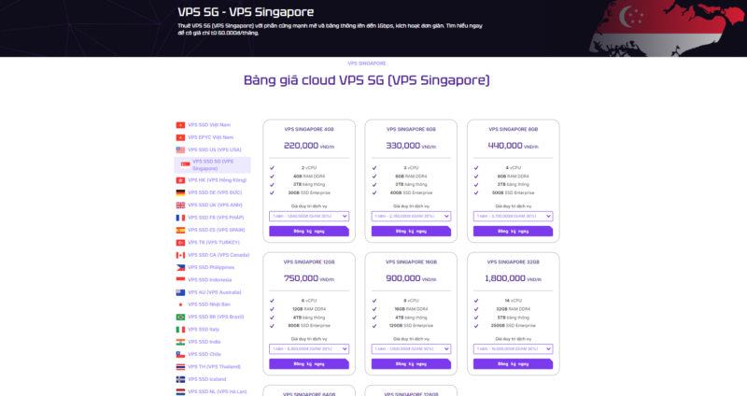
Task: Click the French flag icon for VPS PHÁP
Action: (x=180, y=218)
